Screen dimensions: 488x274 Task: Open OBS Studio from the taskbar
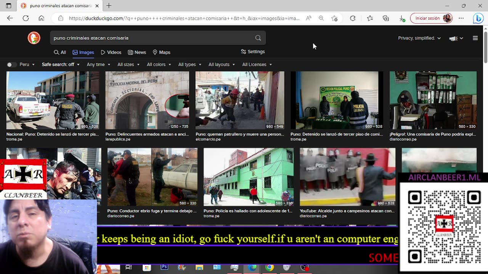tap(304, 268)
